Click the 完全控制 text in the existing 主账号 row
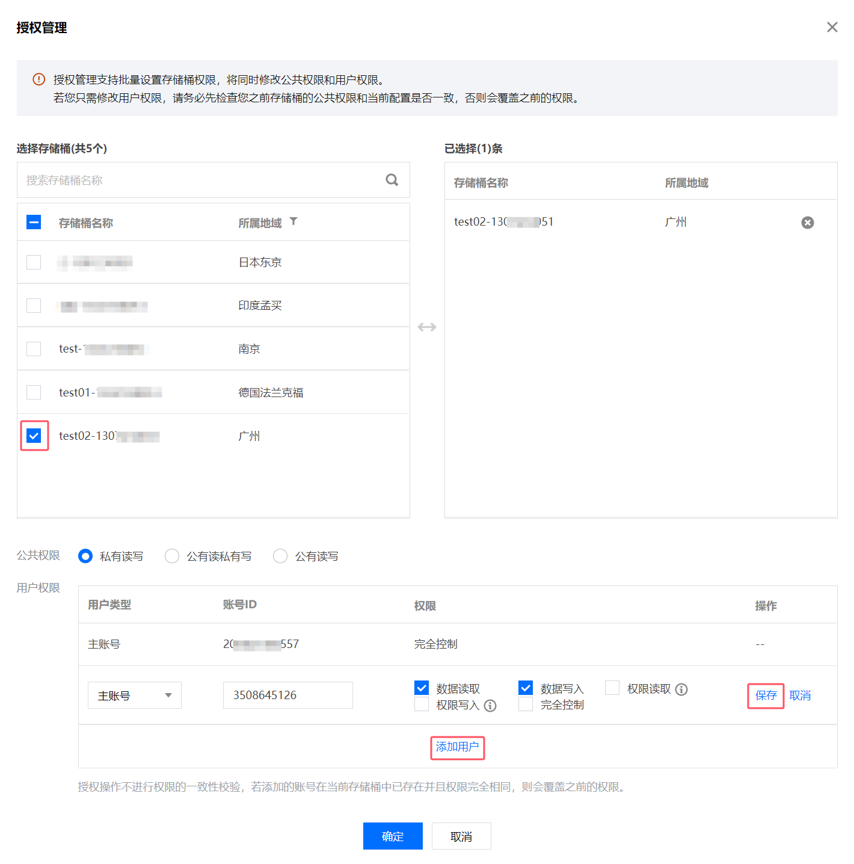Image resolution: width=854 pixels, height=864 pixels. pos(435,644)
